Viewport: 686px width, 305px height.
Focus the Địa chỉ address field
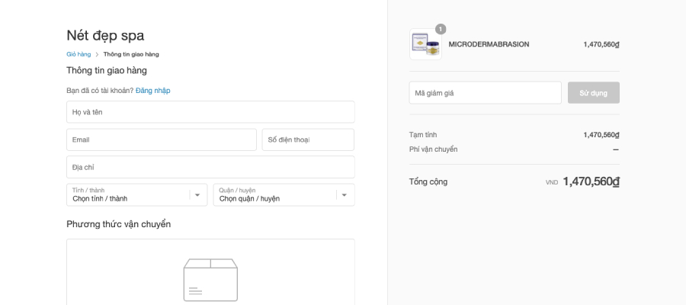[x=210, y=167]
